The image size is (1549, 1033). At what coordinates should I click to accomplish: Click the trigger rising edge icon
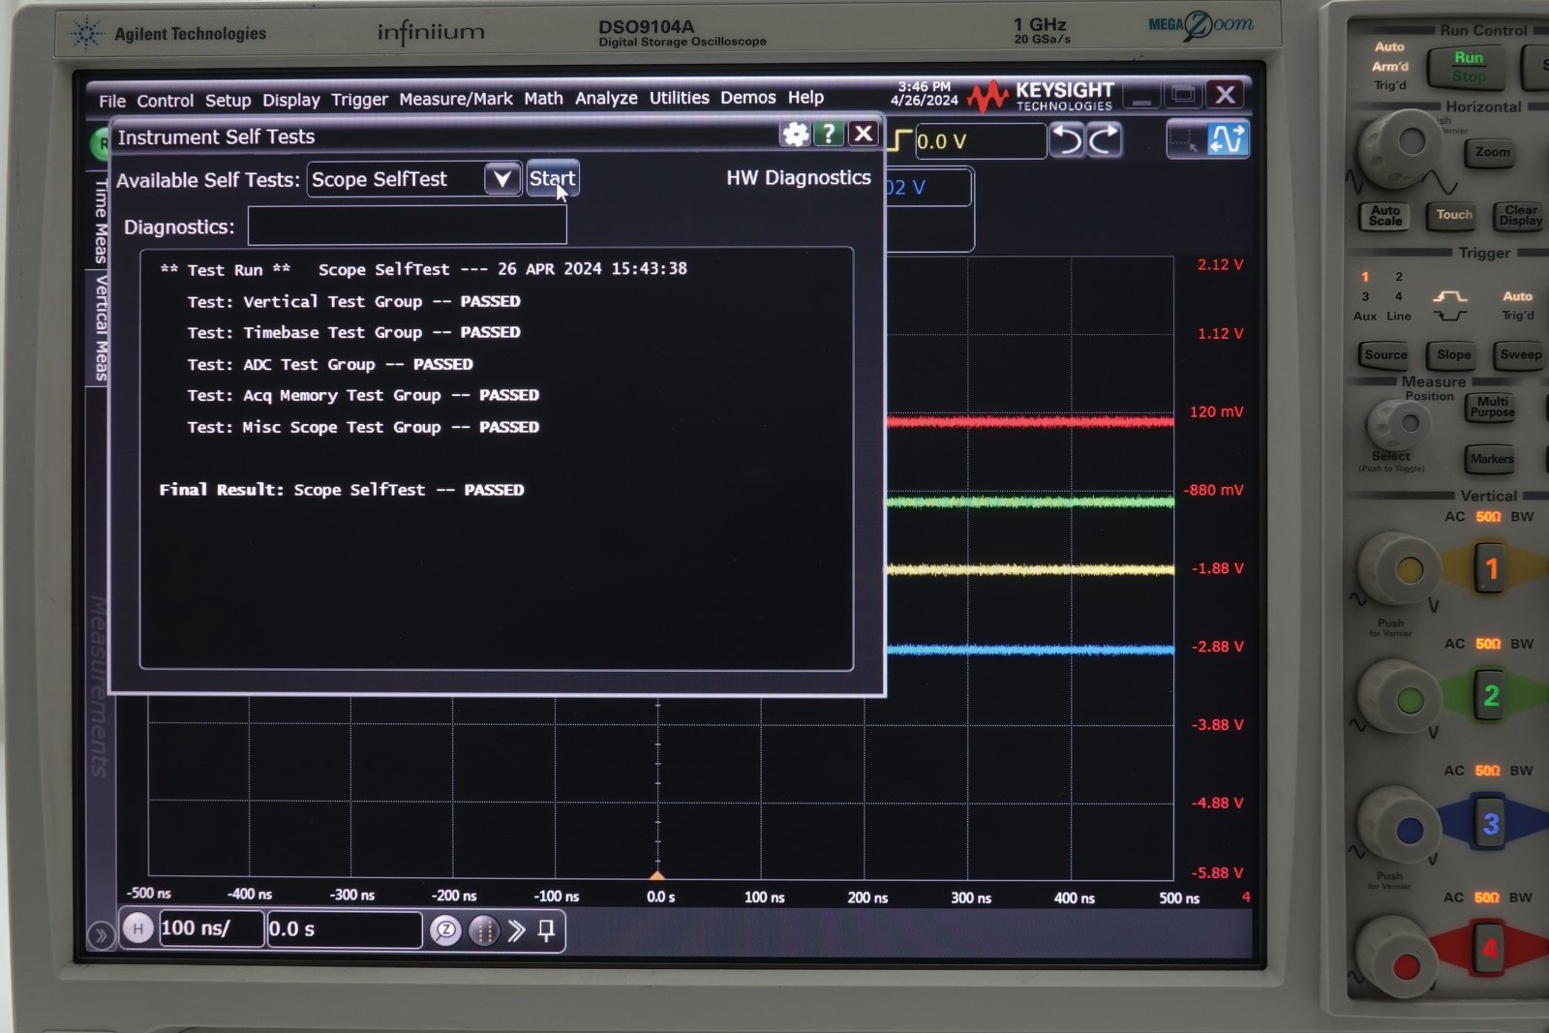[901, 141]
